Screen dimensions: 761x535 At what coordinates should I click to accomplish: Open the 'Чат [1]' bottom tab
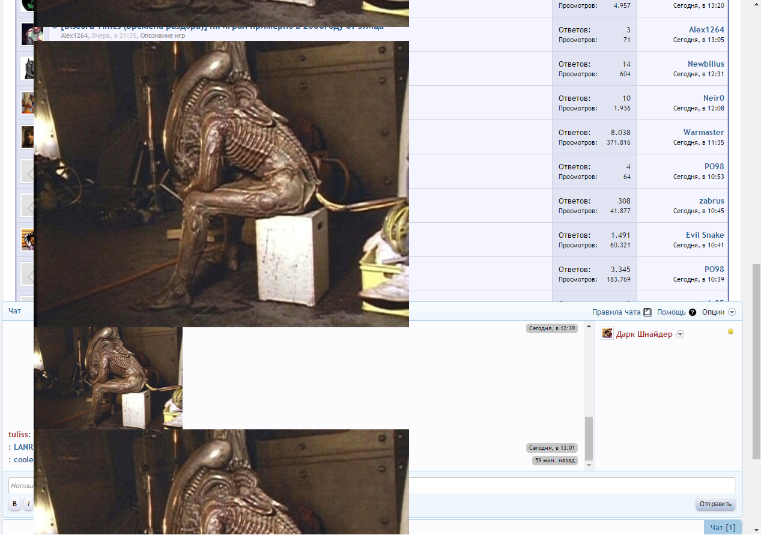pos(723,527)
